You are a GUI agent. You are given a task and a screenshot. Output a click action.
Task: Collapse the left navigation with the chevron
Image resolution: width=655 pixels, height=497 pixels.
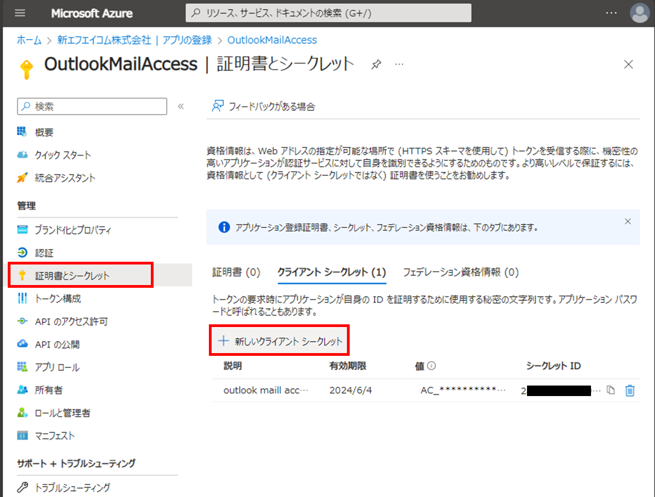click(x=181, y=106)
